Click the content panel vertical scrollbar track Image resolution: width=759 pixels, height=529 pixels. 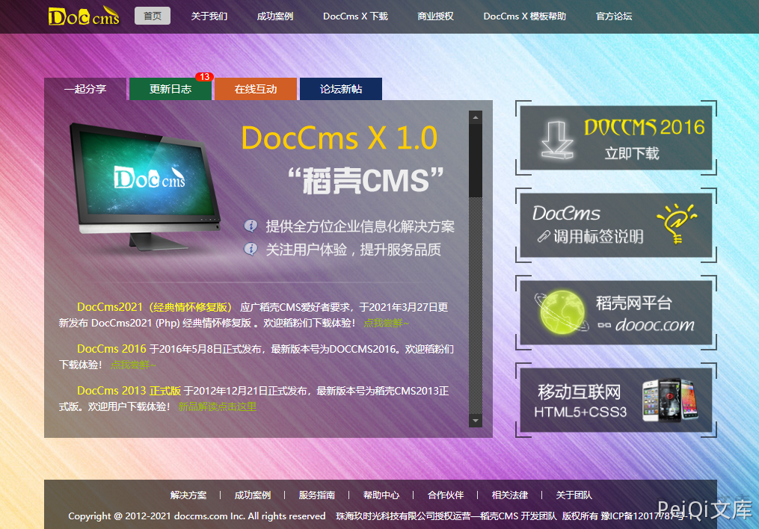(475, 299)
